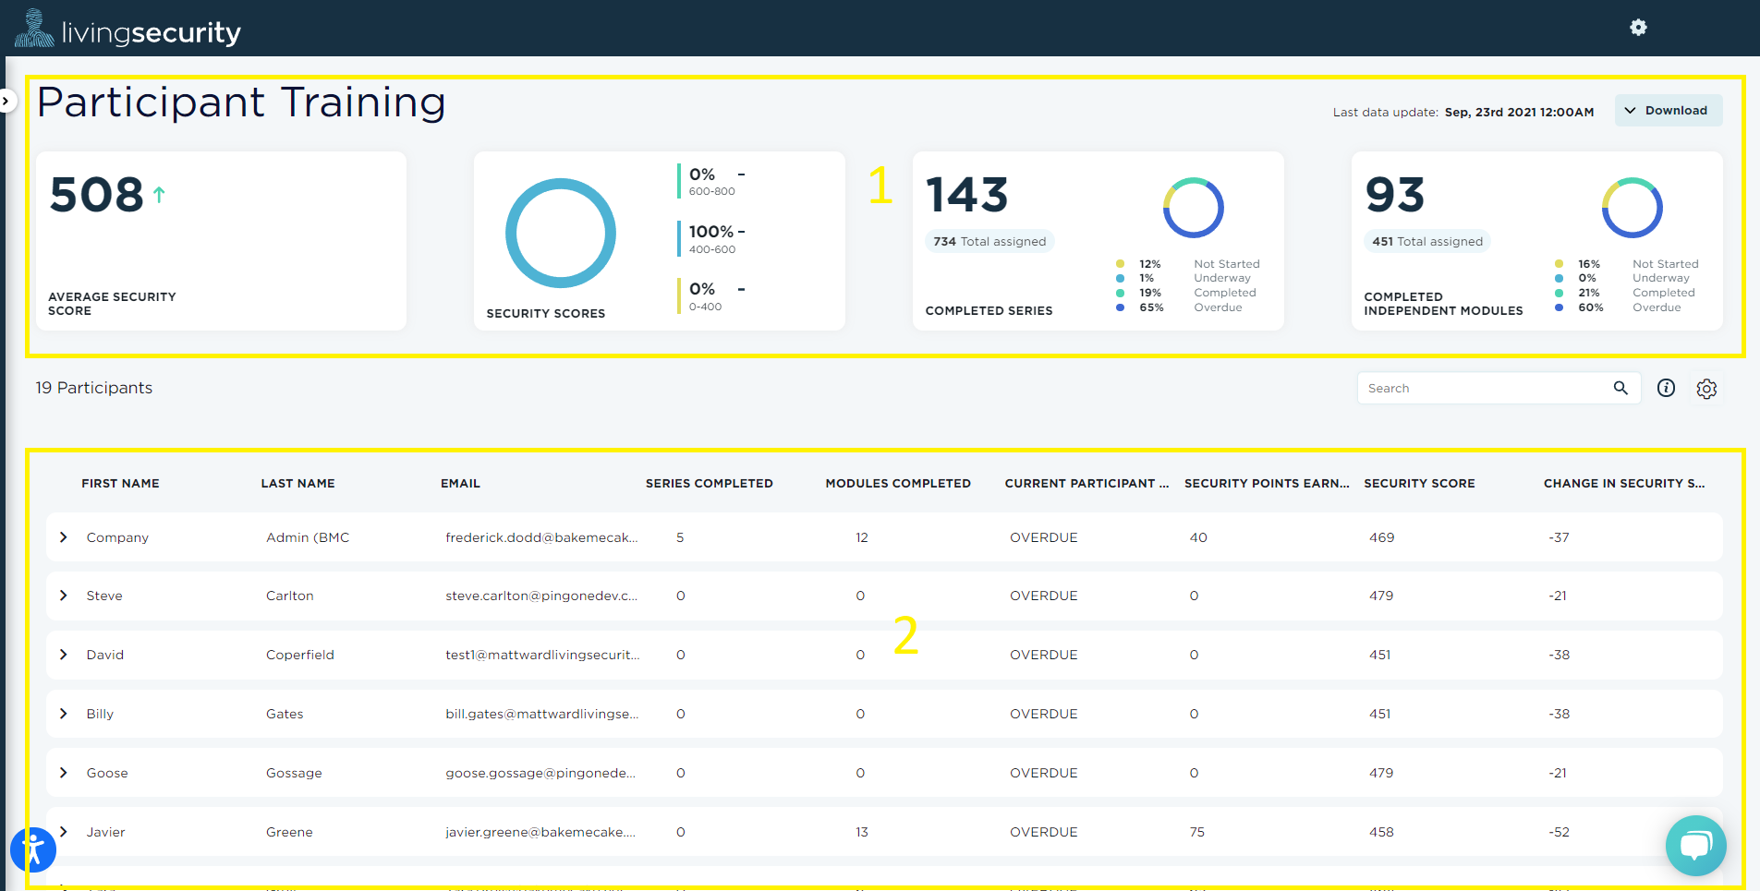Image resolution: width=1760 pixels, height=891 pixels.
Task: Expand David Coperfield's row
Action: (63, 655)
